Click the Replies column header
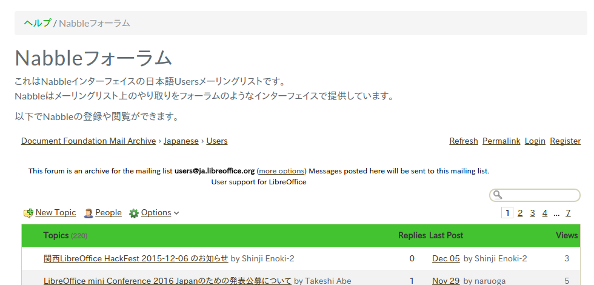594x285 pixels. point(412,235)
